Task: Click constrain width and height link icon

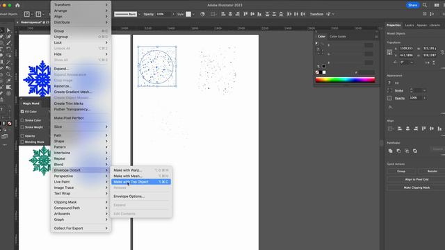Action: click(x=442, y=52)
